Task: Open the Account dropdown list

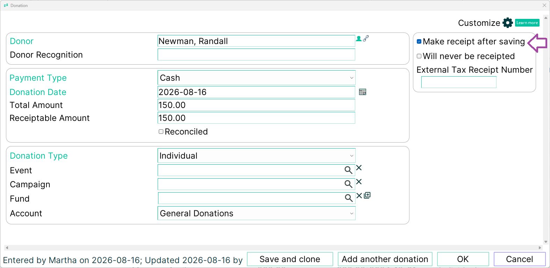Action: [x=256, y=213]
